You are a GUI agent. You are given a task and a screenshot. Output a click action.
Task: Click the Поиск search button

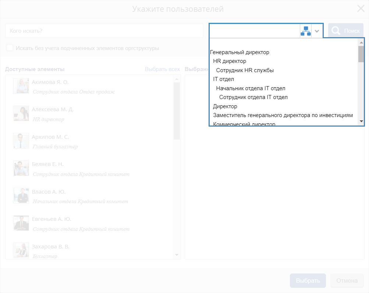pos(346,31)
